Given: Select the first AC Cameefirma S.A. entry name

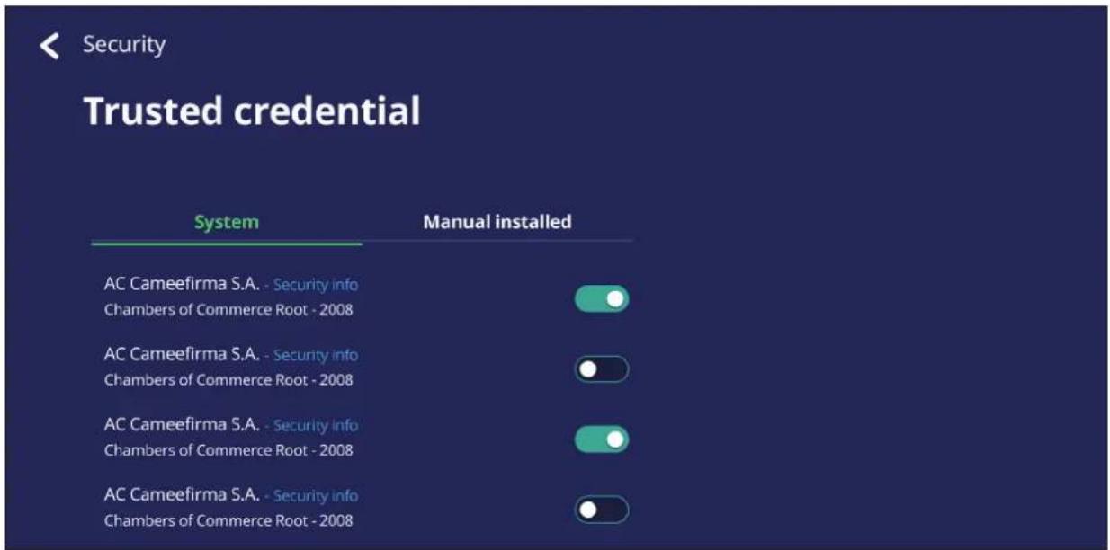Looking at the screenshot, I should tap(182, 284).
